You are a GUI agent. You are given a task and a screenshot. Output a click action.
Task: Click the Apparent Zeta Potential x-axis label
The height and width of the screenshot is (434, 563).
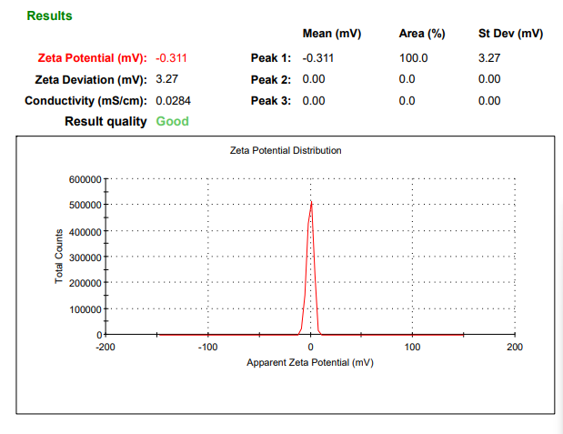pyautogui.click(x=310, y=362)
